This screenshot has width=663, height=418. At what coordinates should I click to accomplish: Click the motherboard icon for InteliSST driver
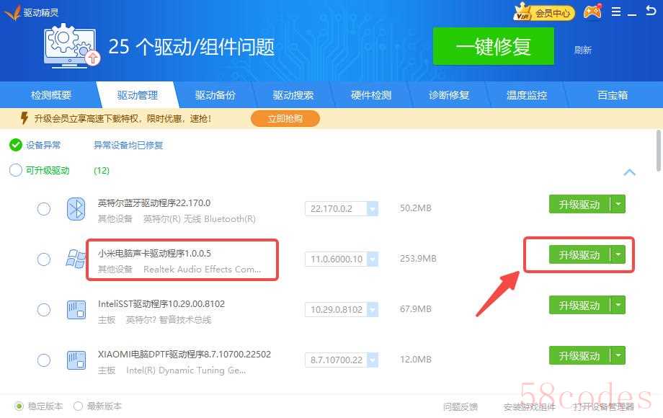[x=76, y=309]
